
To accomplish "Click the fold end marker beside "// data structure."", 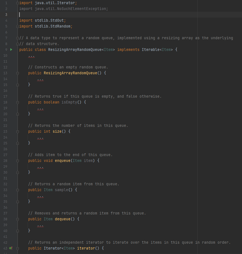I will coord(18,44).
